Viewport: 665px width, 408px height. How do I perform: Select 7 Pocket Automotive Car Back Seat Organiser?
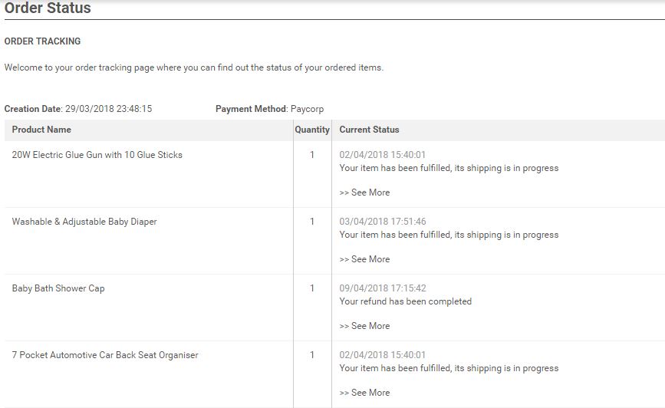pos(105,355)
